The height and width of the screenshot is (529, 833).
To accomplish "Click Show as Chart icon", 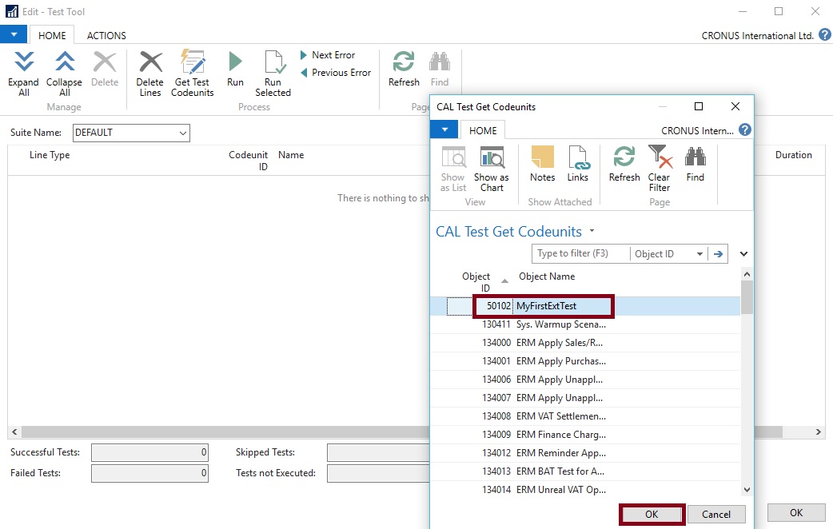I will tap(491, 158).
